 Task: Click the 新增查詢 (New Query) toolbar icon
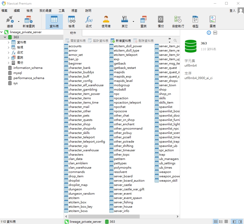pos(29,21)
